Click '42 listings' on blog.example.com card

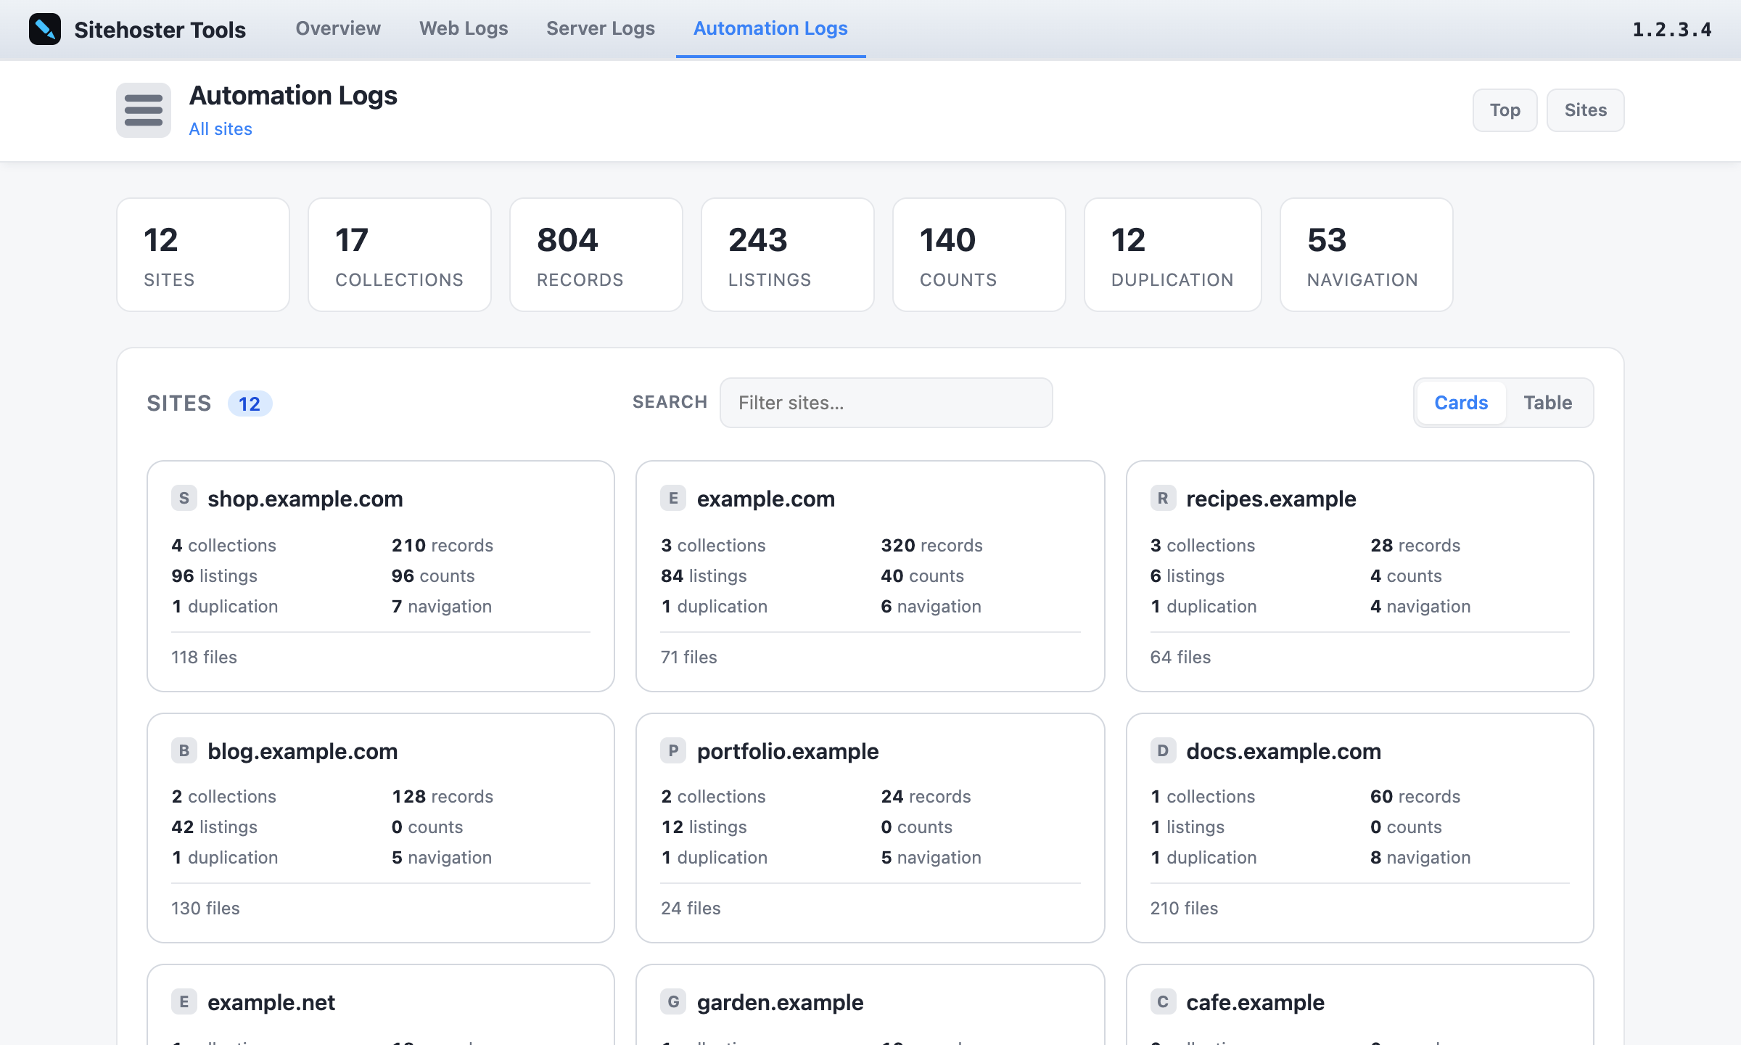(215, 827)
